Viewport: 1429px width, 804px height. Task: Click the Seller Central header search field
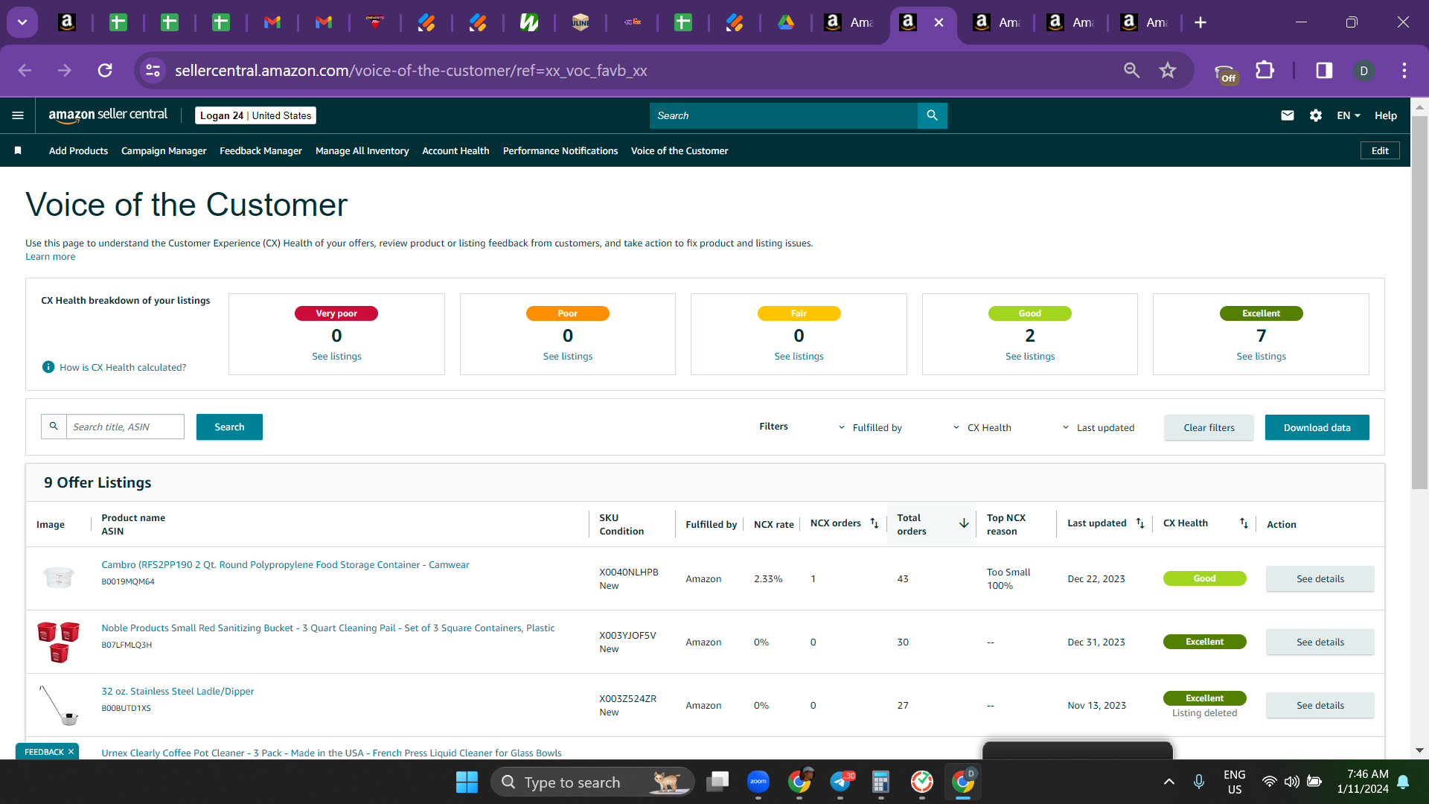784,115
